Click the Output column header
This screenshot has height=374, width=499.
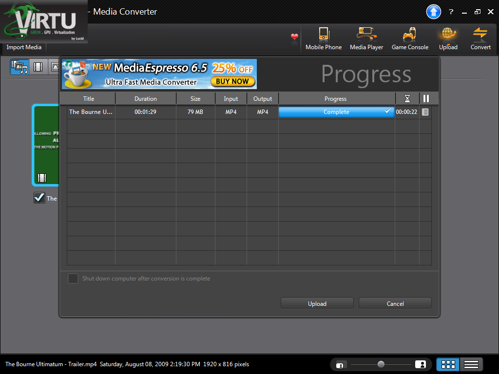tap(263, 98)
